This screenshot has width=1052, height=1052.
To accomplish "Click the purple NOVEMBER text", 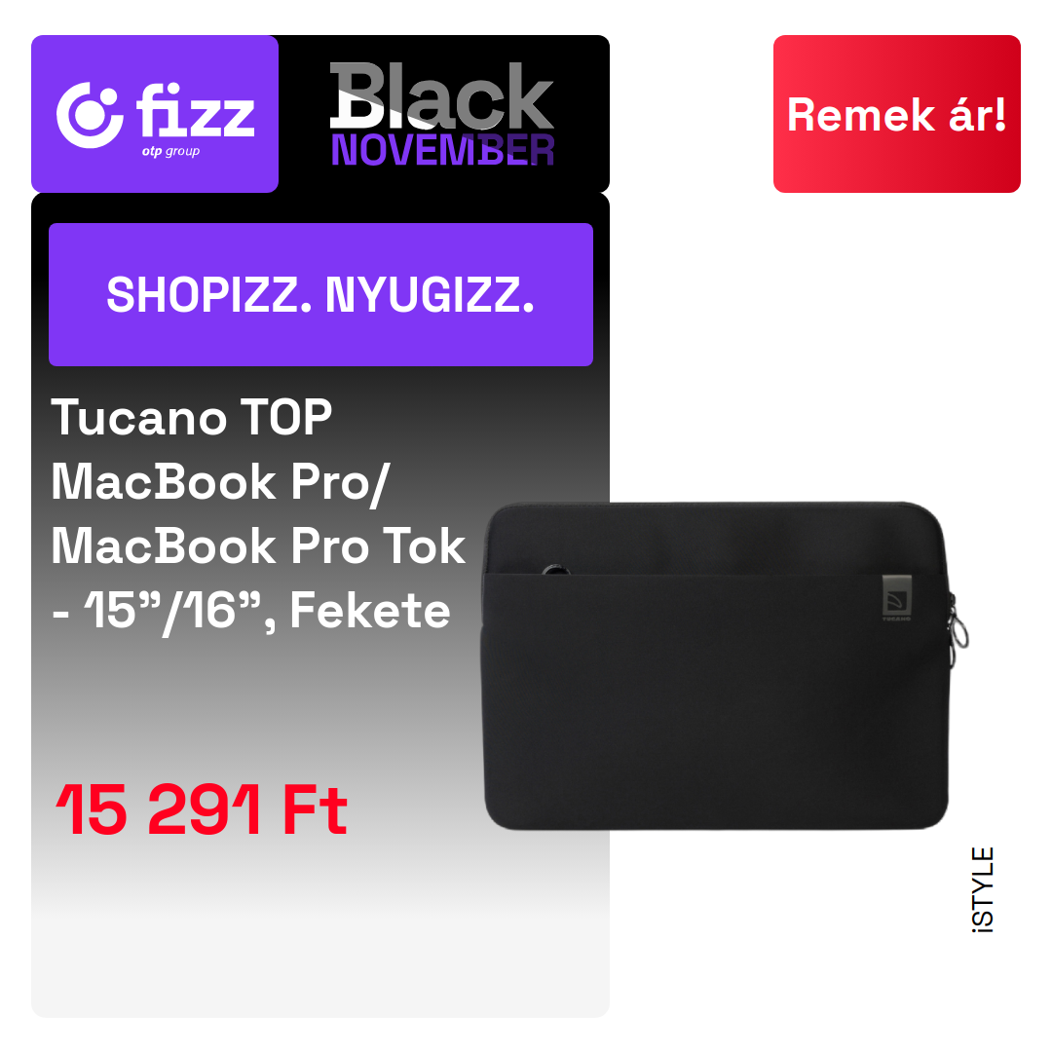I will point(442,150).
